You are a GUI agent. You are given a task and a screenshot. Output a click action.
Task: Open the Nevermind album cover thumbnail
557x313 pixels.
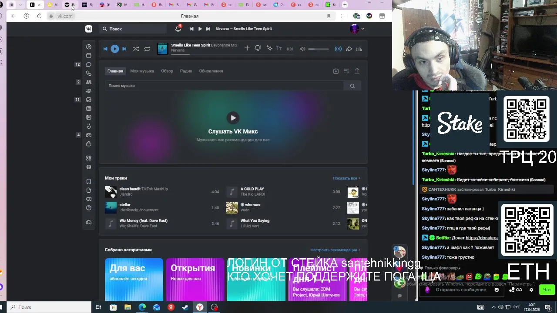pos(162,49)
